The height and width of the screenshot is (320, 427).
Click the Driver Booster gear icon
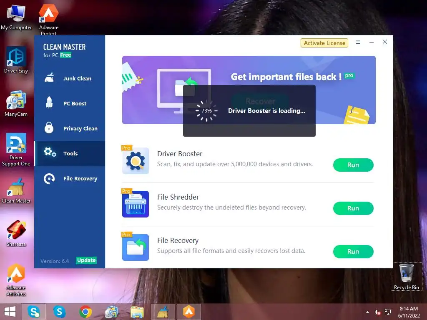click(136, 161)
